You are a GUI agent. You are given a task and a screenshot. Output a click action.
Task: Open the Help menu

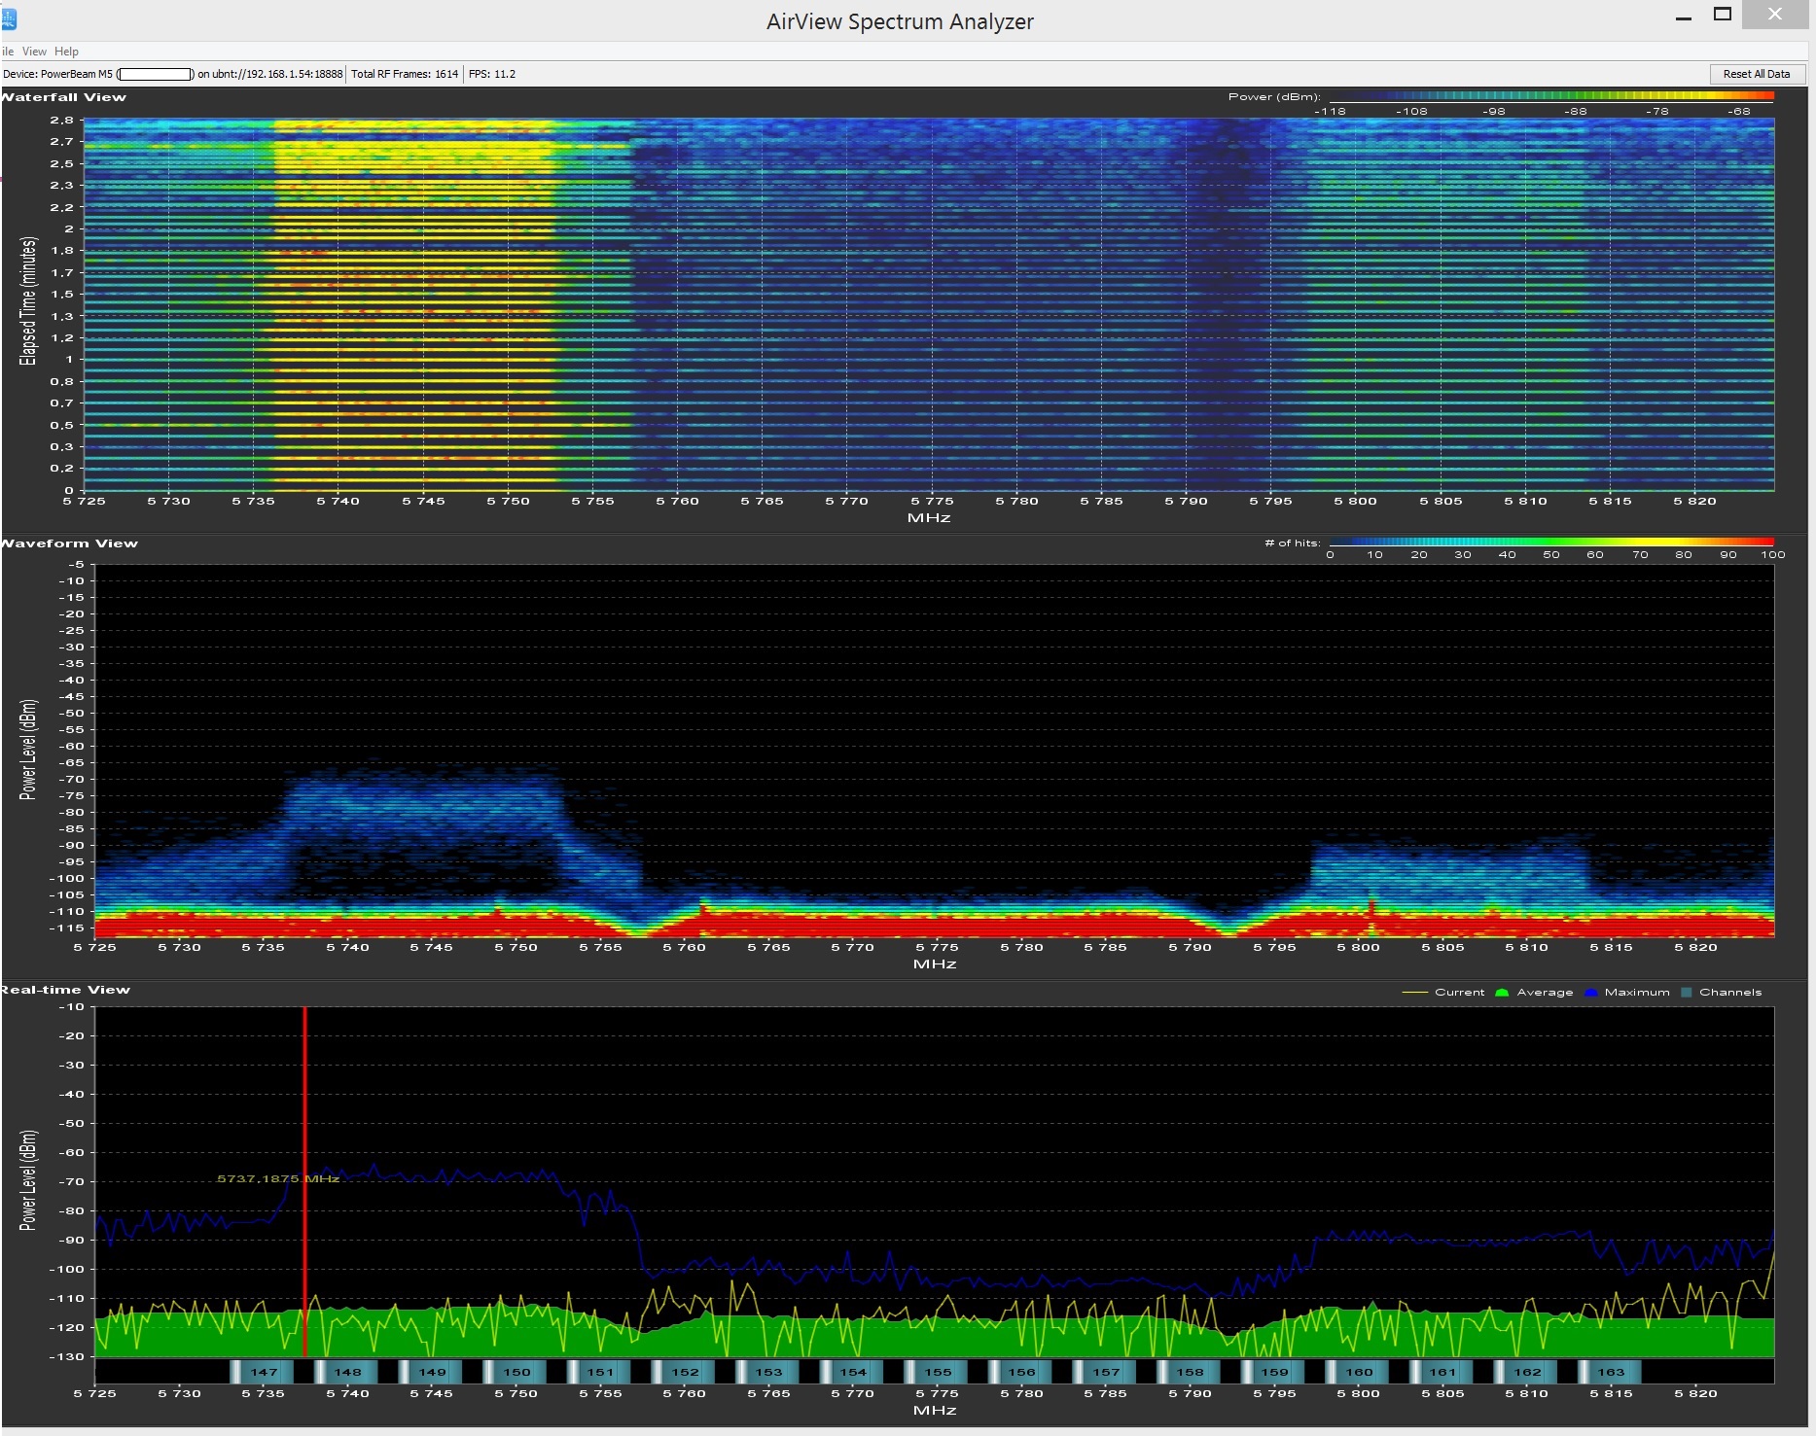[66, 52]
